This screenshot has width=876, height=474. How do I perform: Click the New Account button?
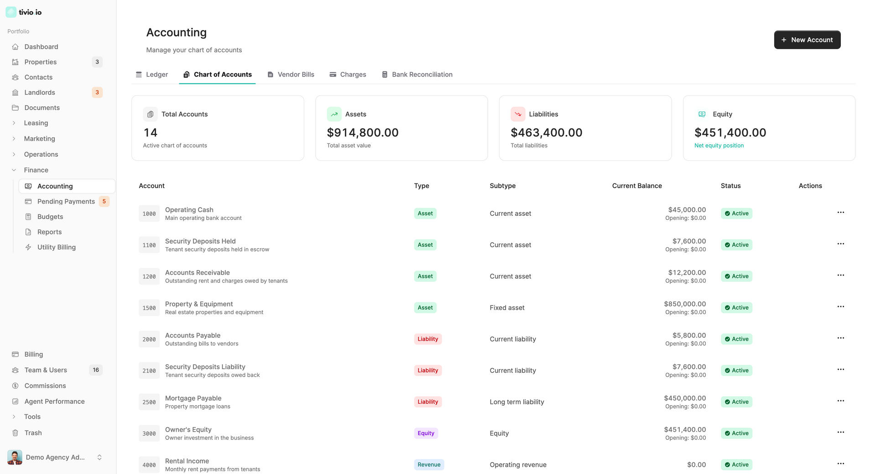[x=807, y=40]
